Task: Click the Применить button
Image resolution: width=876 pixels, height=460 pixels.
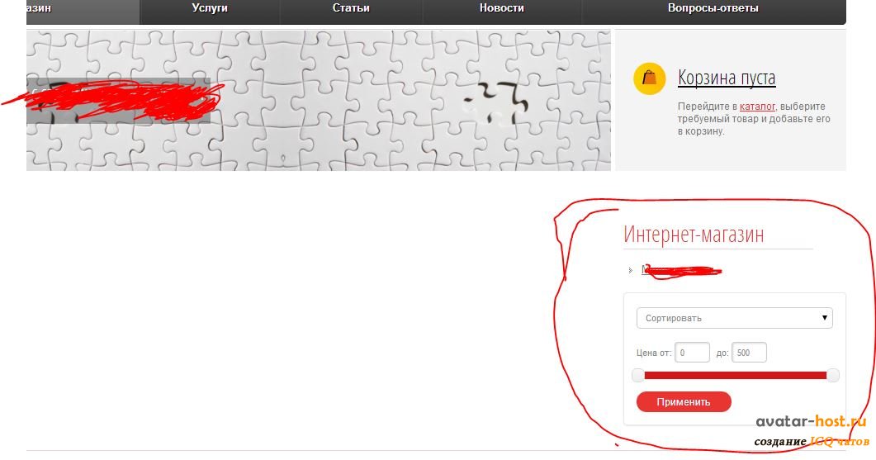Action: coord(684,402)
